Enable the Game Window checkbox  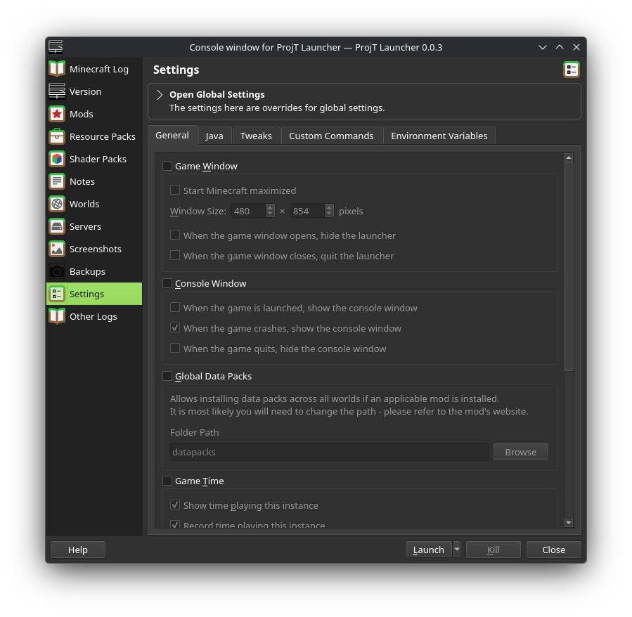click(x=167, y=165)
